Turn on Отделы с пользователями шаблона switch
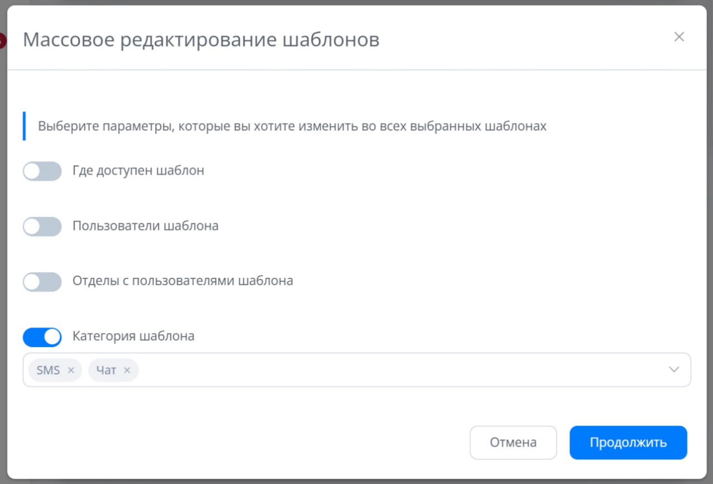Screen dimensions: 713x484 [42, 282]
